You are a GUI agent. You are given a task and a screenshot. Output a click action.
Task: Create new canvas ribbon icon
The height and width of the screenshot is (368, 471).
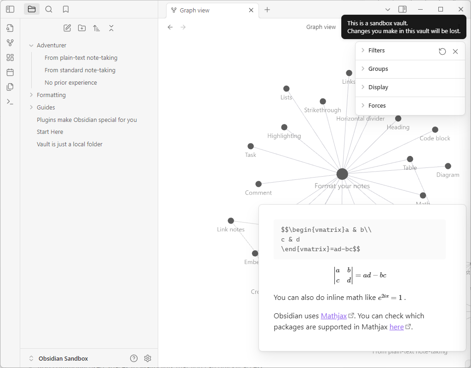click(x=10, y=57)
